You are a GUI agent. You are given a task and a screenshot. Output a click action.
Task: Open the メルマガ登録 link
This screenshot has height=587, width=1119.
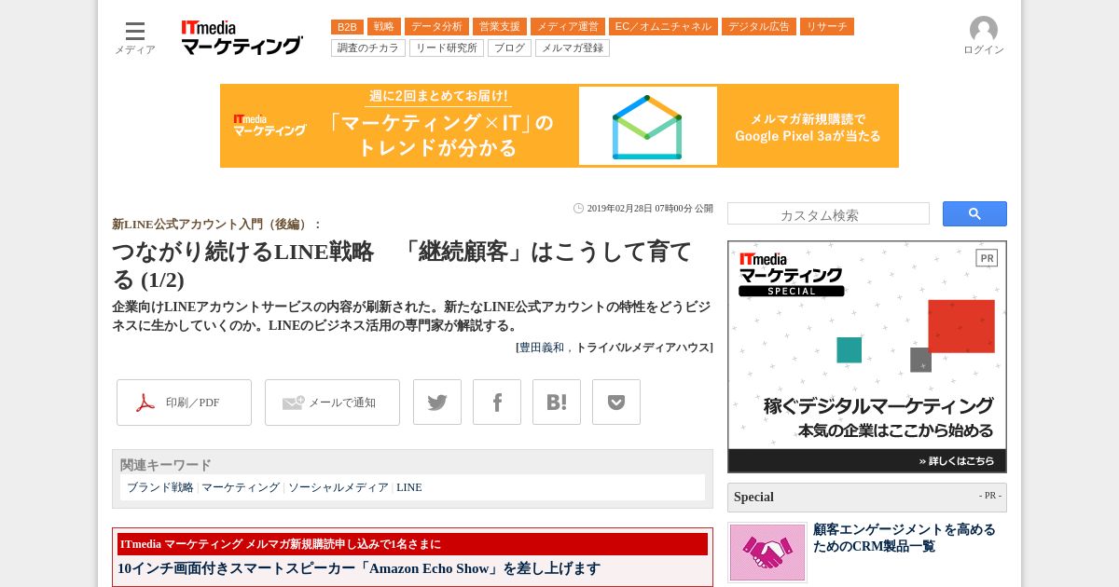coord(573,48)
